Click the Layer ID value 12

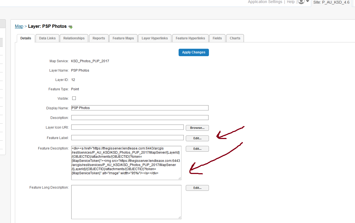[x=73, y=80]
